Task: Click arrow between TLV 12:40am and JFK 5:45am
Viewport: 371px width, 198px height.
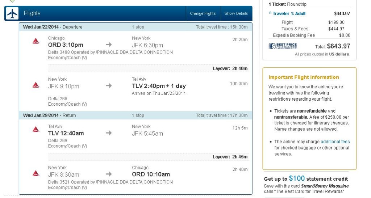Action: click(109, 133)
